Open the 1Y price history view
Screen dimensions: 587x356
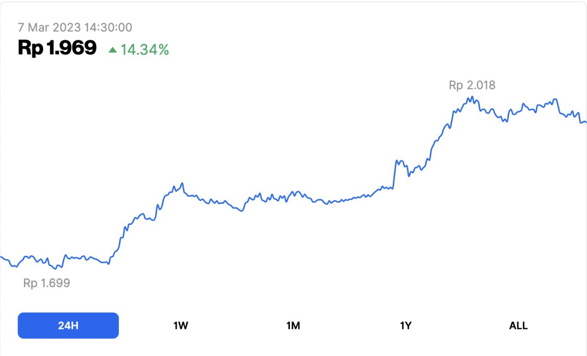click(x=405, y=325)
